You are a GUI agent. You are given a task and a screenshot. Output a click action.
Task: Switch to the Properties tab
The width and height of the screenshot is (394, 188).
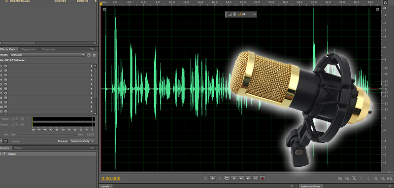pyautogui.click(x=48, y=49)
